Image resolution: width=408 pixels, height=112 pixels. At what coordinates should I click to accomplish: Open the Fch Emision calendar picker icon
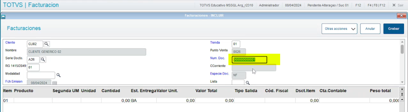[54, 83]
